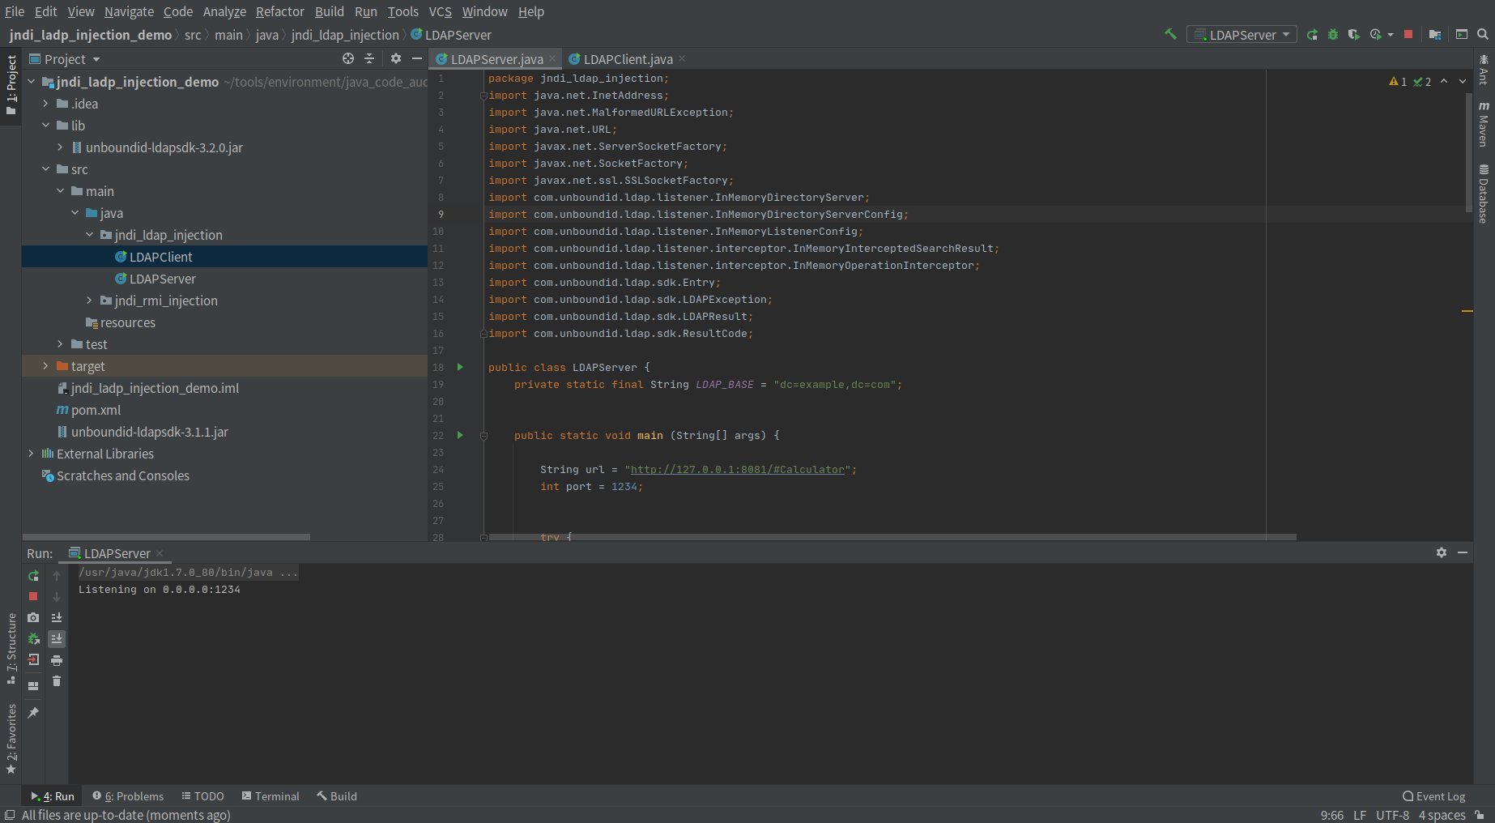Viewport: 1495px width, 823px height.
Task: Open Project panel settings gear
Action: [x=396, y=58]
